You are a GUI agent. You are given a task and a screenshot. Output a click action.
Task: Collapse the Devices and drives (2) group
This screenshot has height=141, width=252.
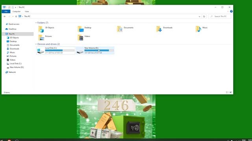coord(36,44)
